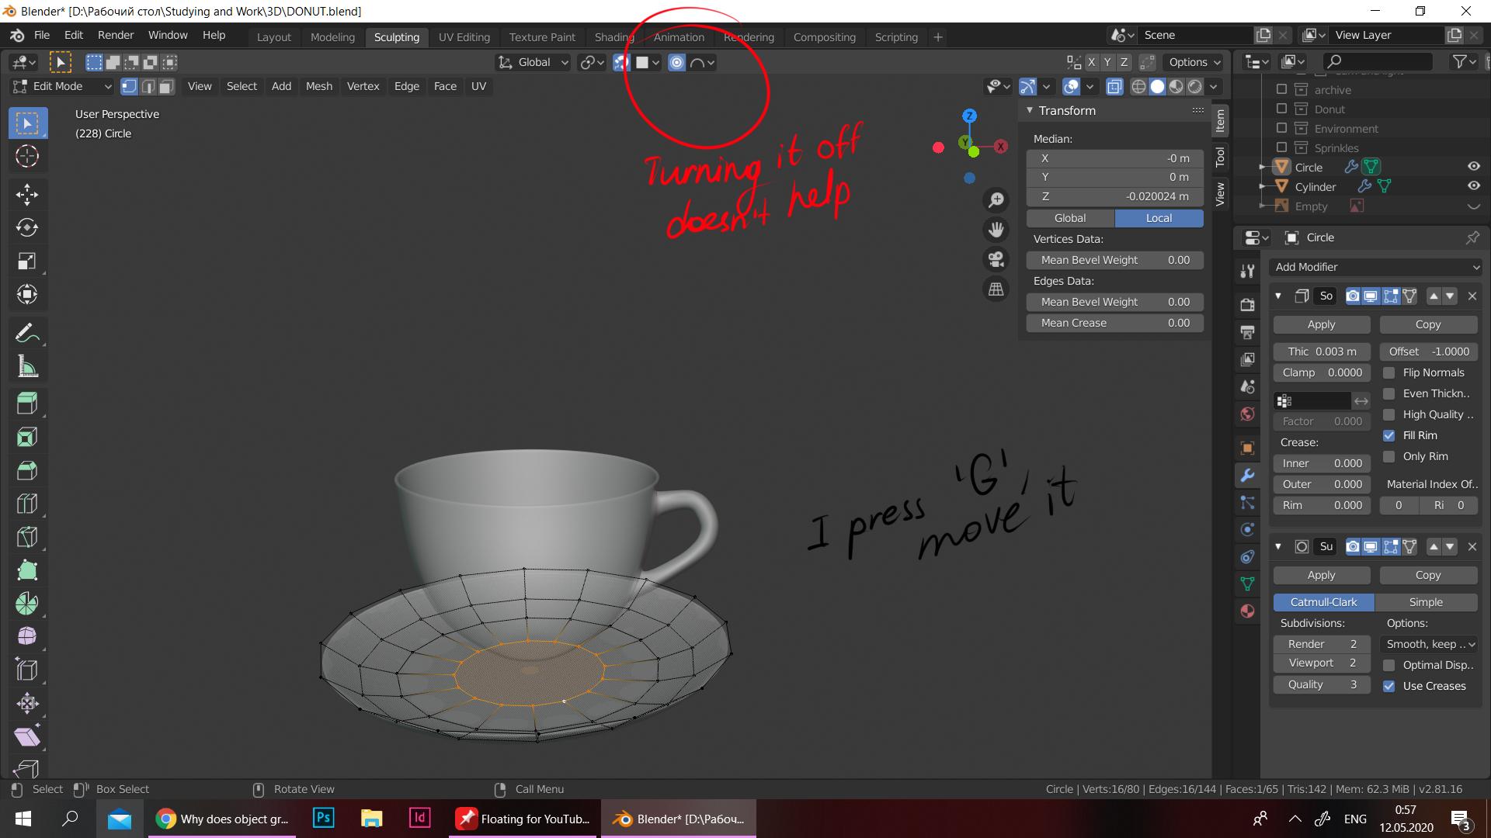Screen dimensions: 1491x838
Task: Select Simple subdivision type
Action: [1426, 602]
